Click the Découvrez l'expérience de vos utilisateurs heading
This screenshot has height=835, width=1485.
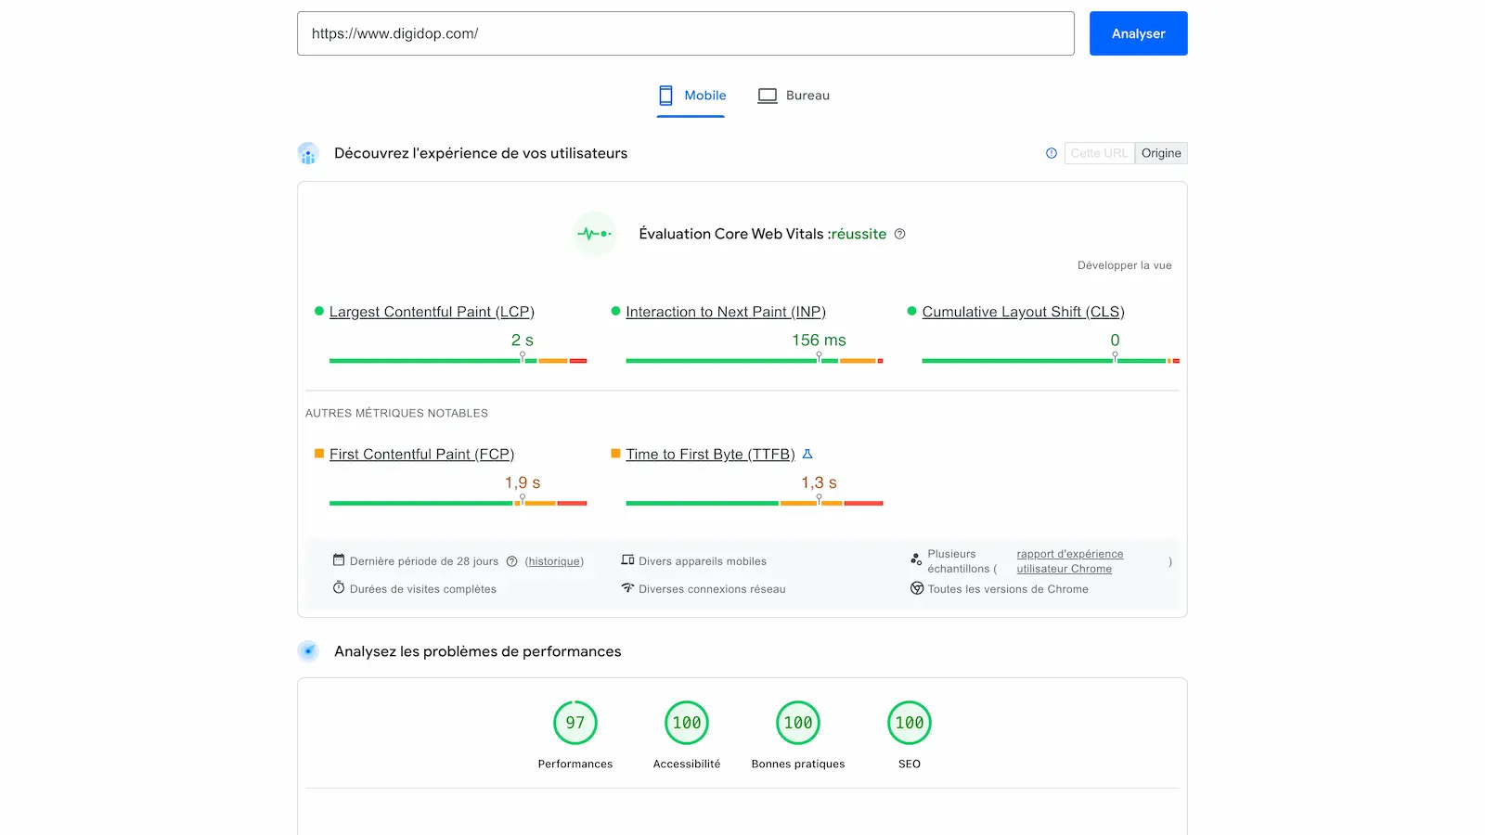(481, 153)
